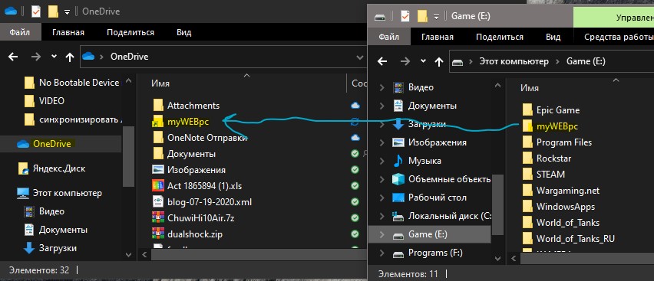Open Вид tab in OneDrive window

pos(184,32)
